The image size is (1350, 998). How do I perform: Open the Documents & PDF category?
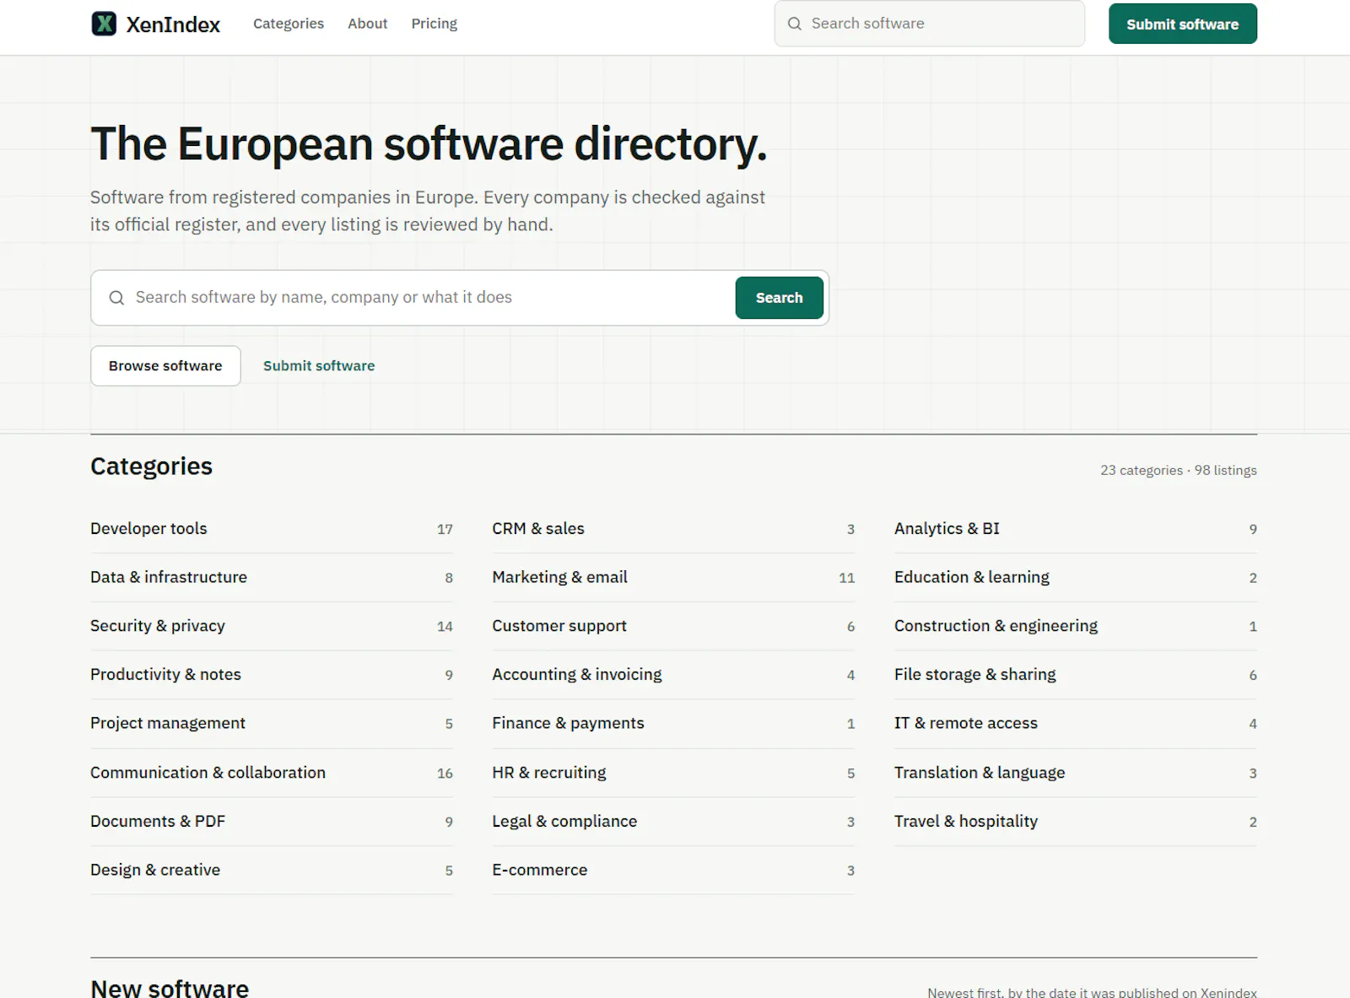click(x=272, y=822)
